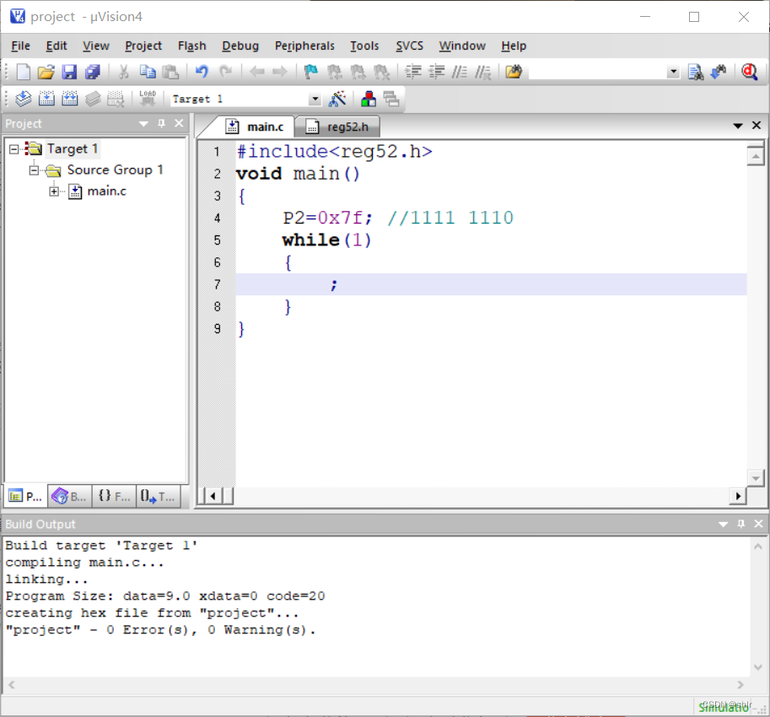This screenshot has width=770, height=717.
Task: Collapse the Target 1 tree node
Action: point(13,148)
